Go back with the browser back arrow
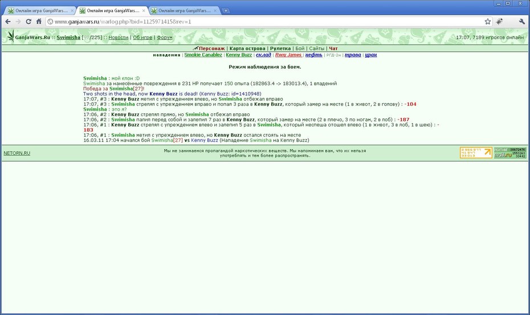 [8, 22]
